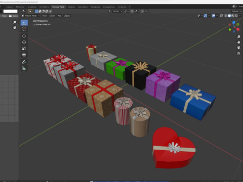Screen dimensions: 243x182
Task: Click the image editor zoom magnifier icon
Action: tap(15, 22)
